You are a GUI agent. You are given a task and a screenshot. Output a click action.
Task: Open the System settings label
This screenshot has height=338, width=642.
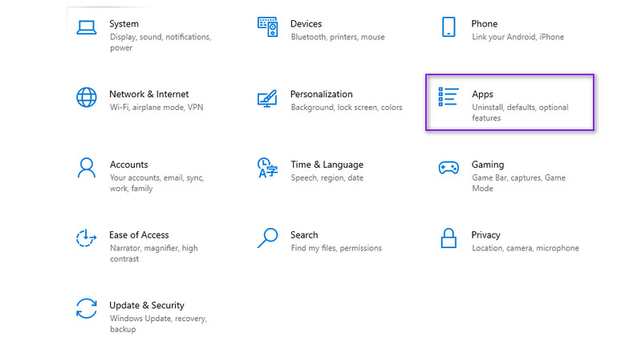(124, 24)
